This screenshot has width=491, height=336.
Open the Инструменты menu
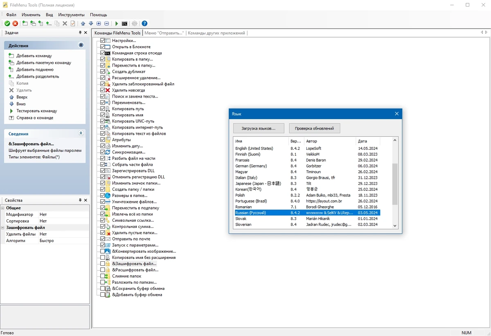click(71, 15)
